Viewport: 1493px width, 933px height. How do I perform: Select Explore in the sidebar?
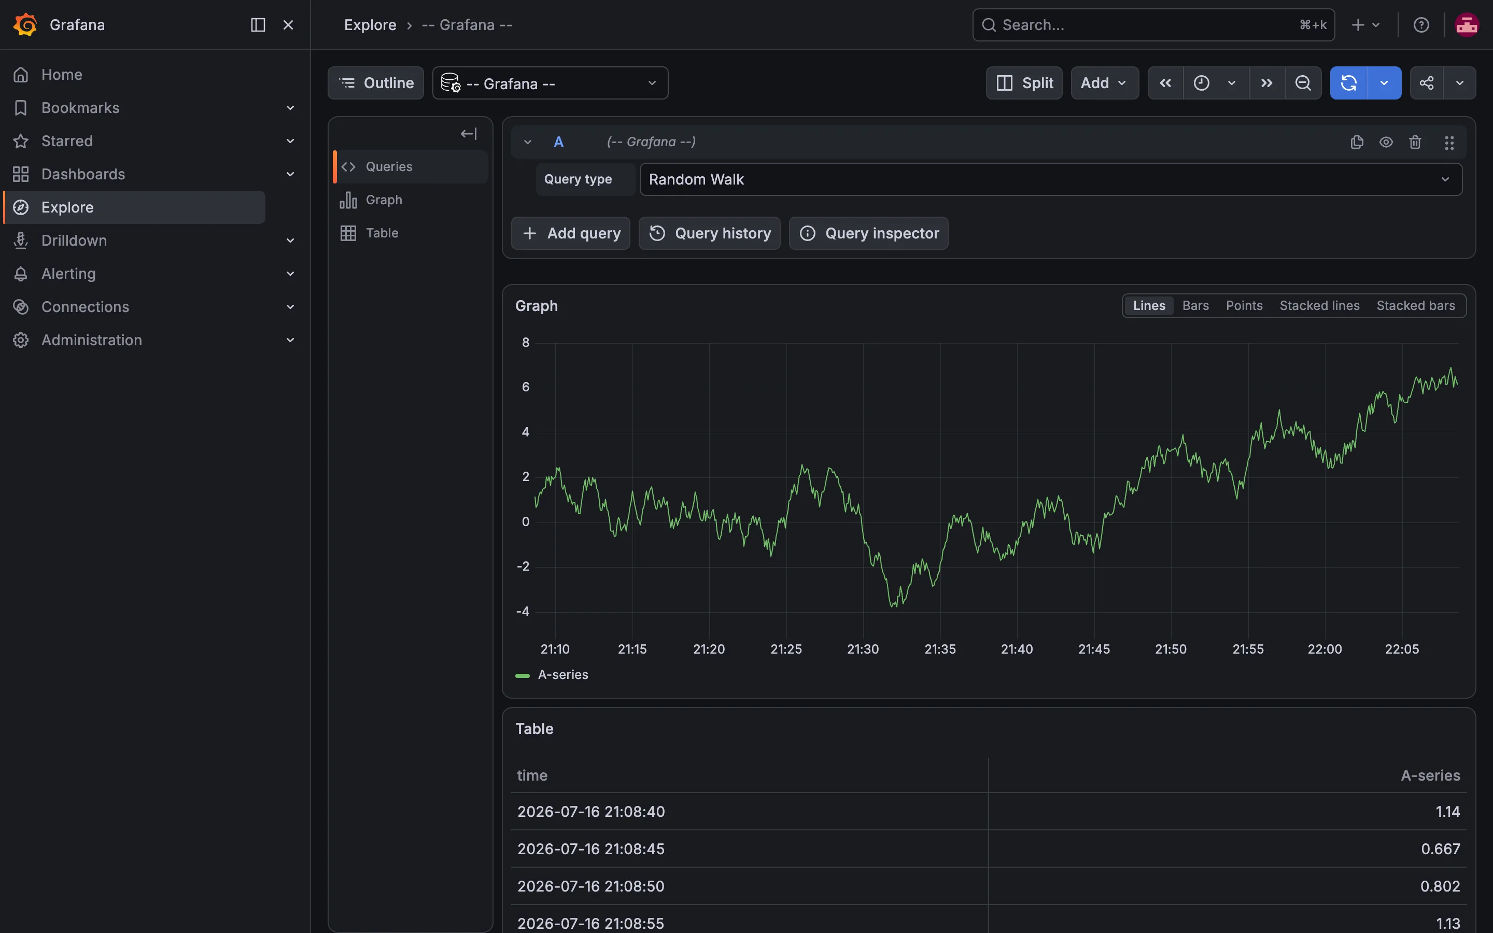click(x=134, y=207)
